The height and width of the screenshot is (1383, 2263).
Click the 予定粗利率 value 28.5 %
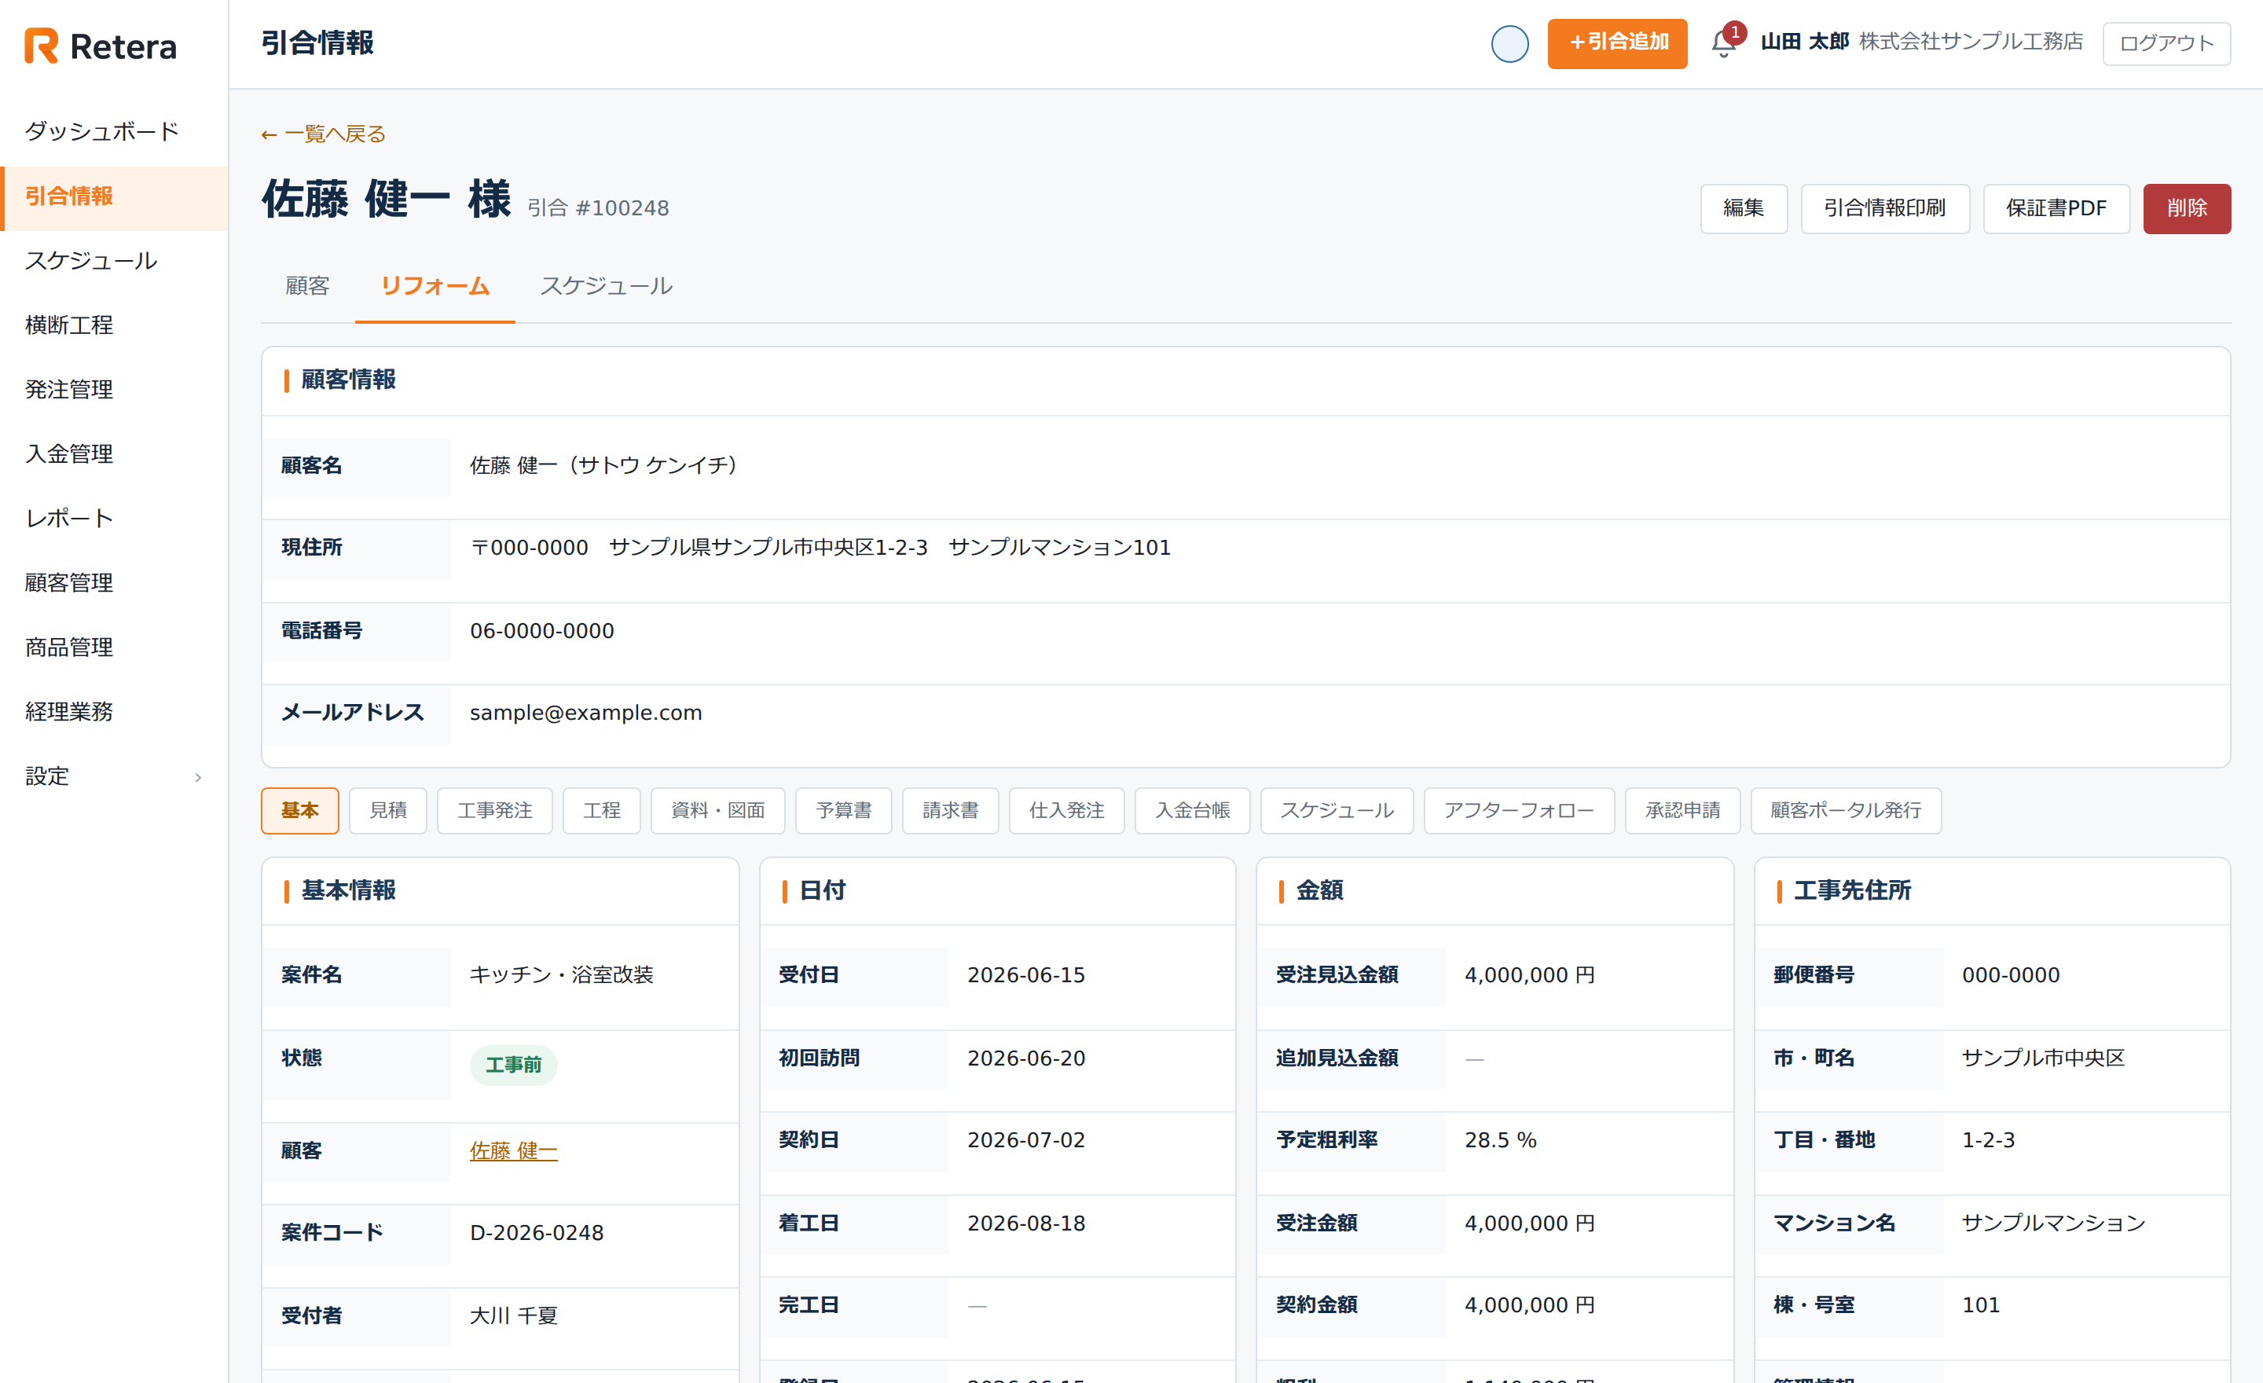coord(1500,1139)
